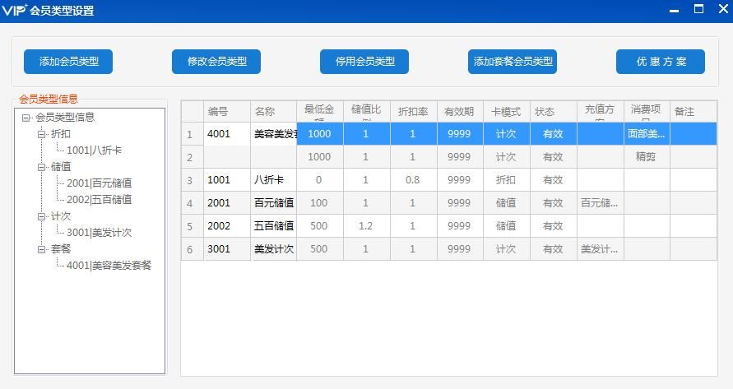The width and height of the screenshot is (733, 389).
Task: Collapse the 会员类型信息 root node
Action: point(26,118)
